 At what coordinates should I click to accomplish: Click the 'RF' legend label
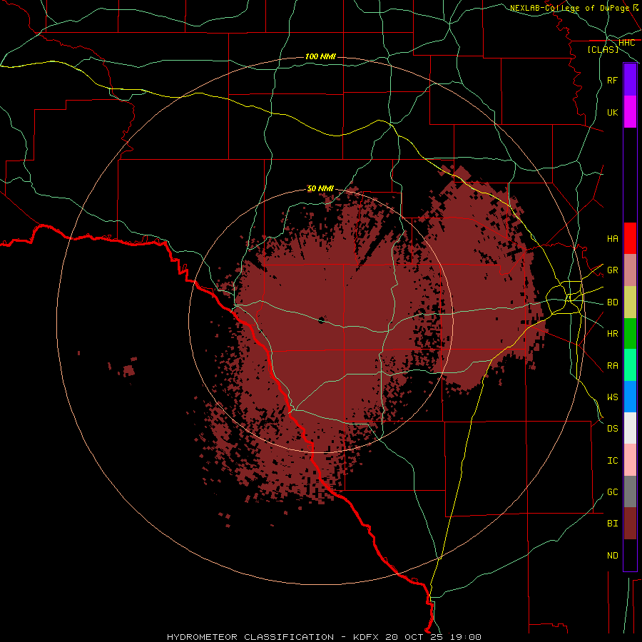pos(612,81)
